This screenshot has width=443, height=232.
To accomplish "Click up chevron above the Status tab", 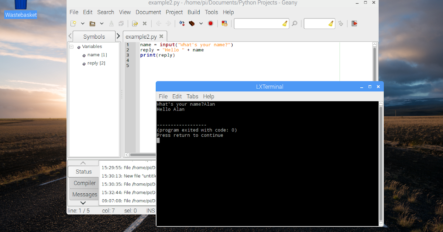I will tap(83, 163).
